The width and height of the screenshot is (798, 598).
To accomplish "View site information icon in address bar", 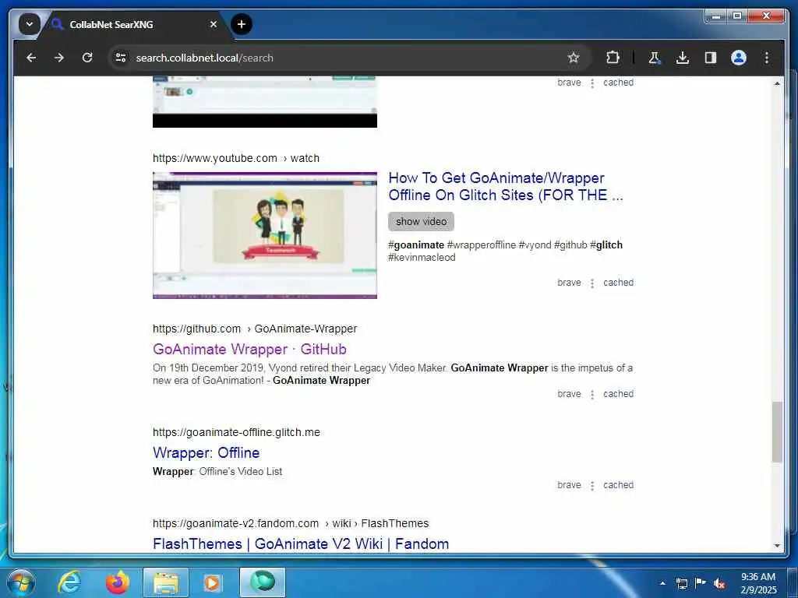I will click(x=121, y=58).
